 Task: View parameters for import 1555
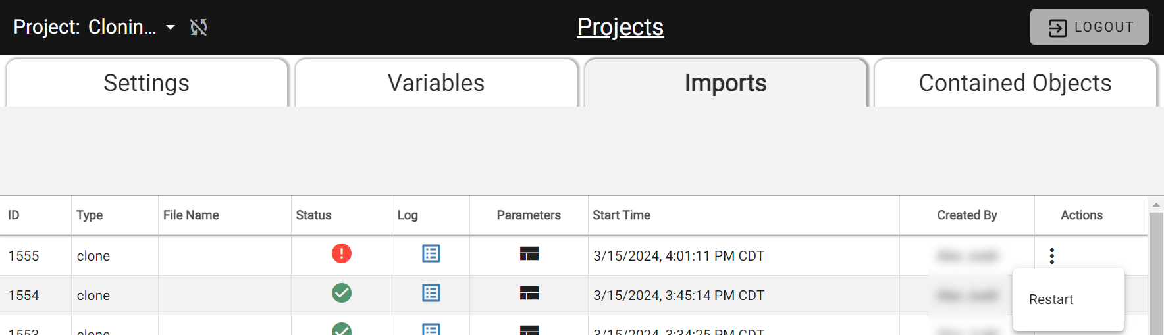pos(529,253)
